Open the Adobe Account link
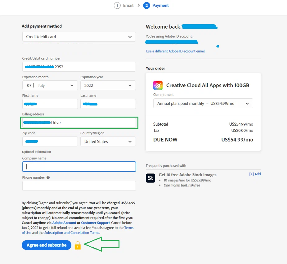The height and width of the screenshot is (264, 287). point(64,223)
